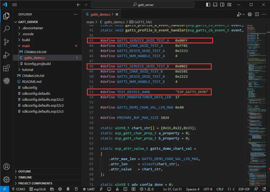Open the Run and Debug view
This screenshot has height=192, width=270.
6,55
